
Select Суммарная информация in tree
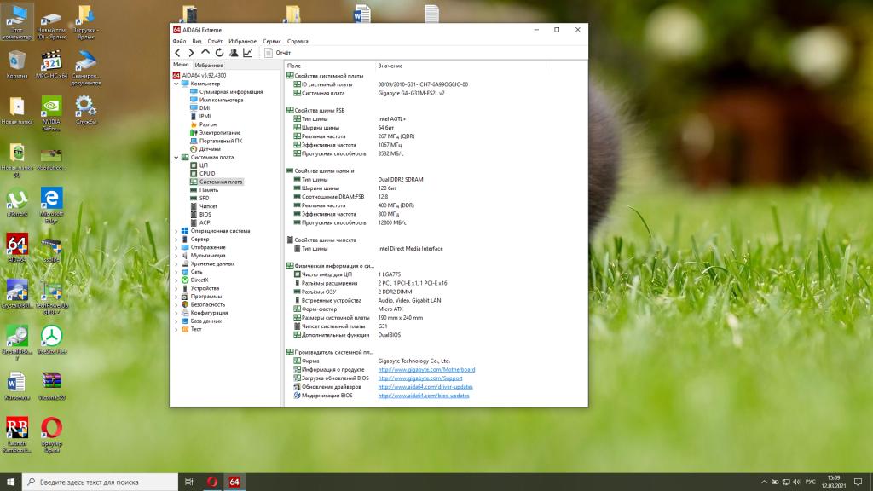[x=230, y=92]
